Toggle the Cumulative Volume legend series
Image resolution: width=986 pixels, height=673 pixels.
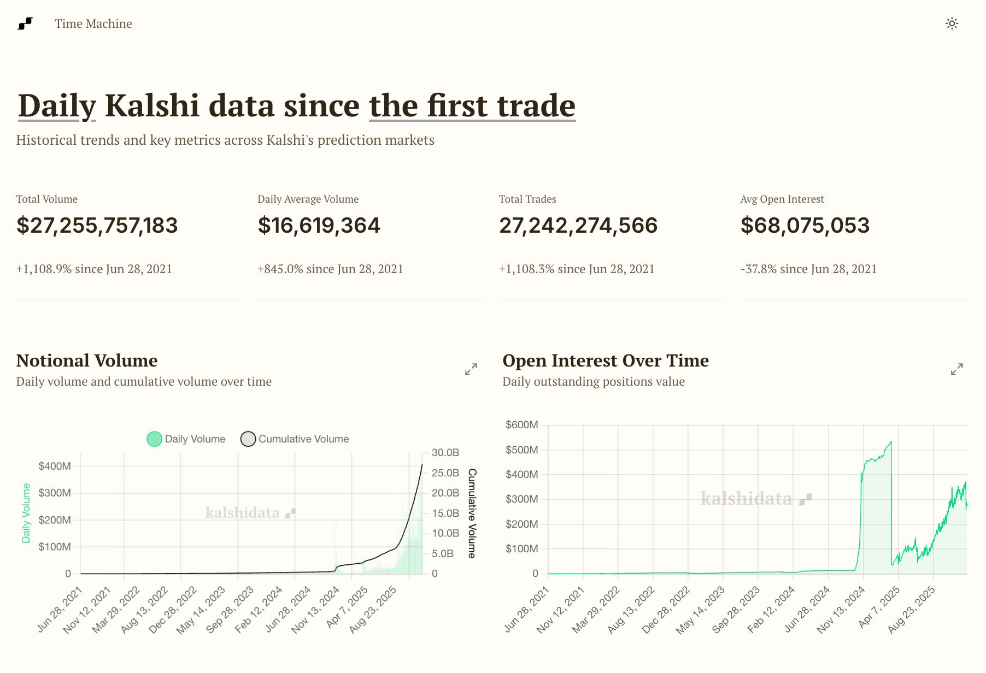pos(295,439)
